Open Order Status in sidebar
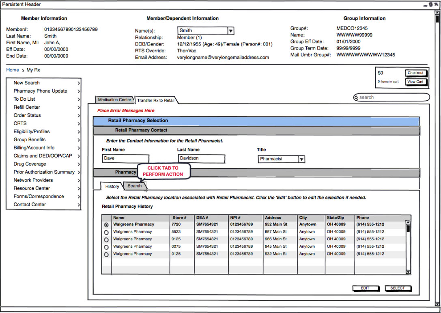Image resolution: width=441 pixels, height=313 pixels. point(43,115)
